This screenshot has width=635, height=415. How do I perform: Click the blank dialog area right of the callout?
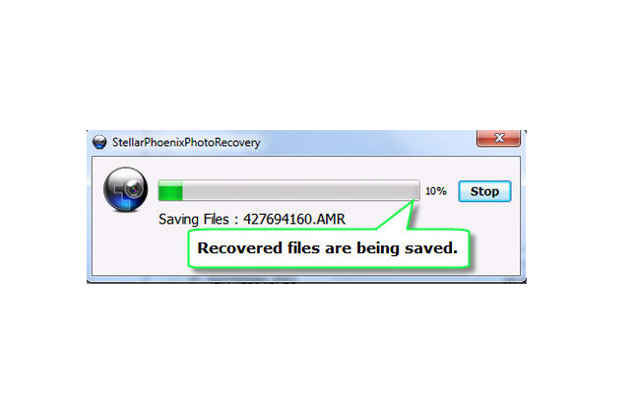pos(495,248)
